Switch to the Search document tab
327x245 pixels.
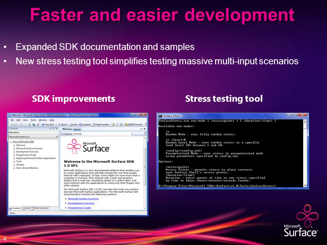77,129
